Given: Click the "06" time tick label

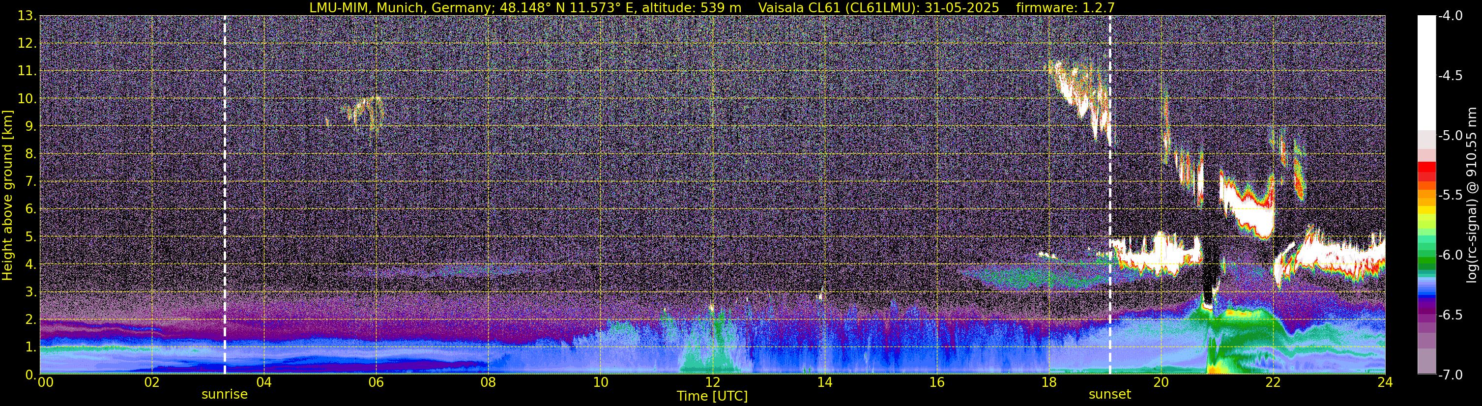Looking at the screenshot, I should 376,382.
